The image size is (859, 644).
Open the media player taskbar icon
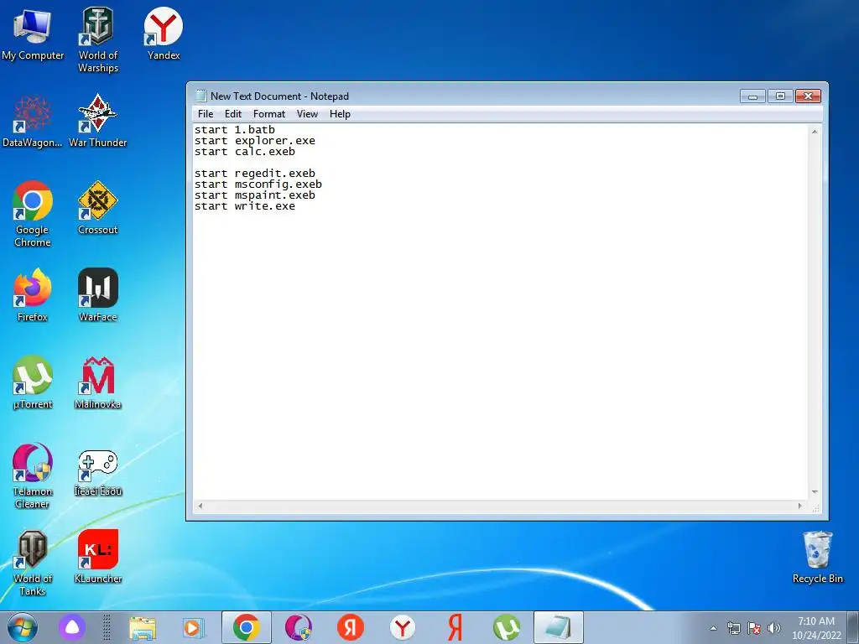coord(194,627)
